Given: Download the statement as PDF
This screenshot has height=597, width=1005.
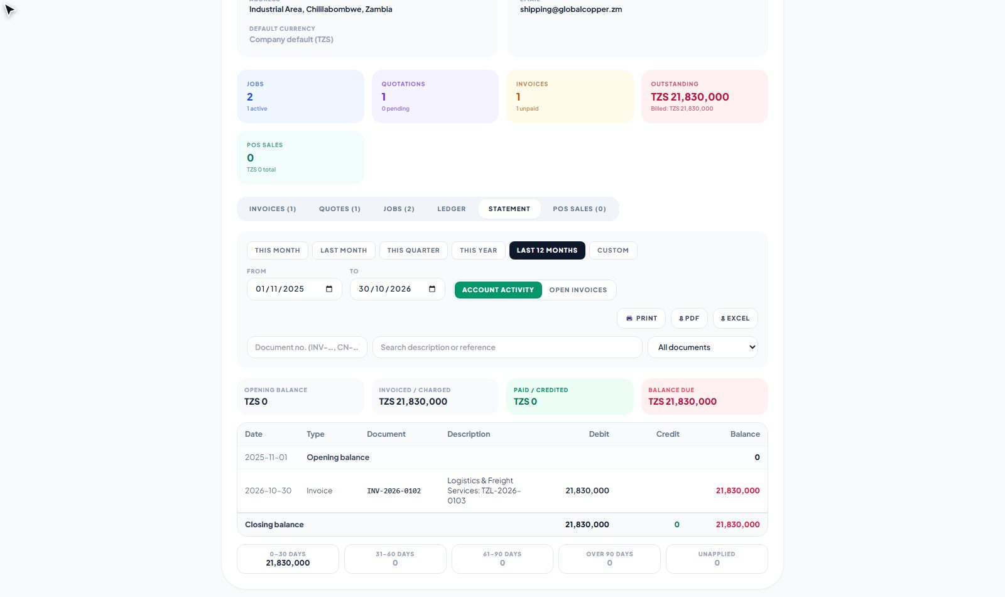Looking at the screenshot, I should pyautogui.click(x=689, y=319).
